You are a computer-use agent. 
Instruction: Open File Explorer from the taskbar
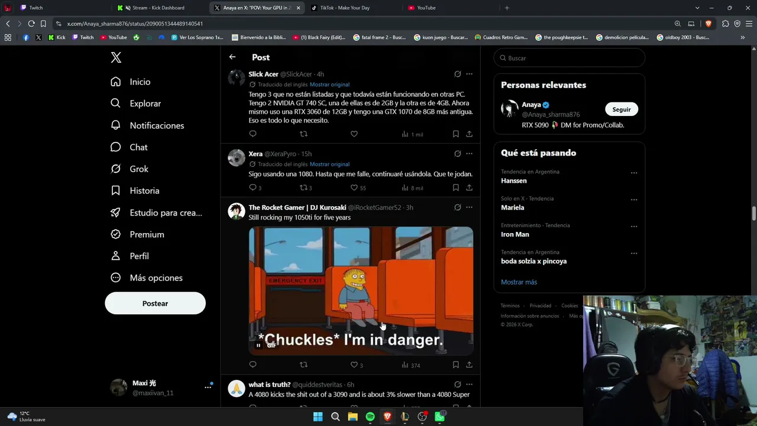(352, 417)
